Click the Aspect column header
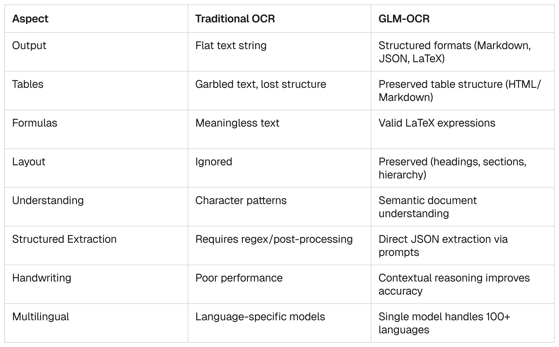 pyautogui.click(x=30, y=19)
